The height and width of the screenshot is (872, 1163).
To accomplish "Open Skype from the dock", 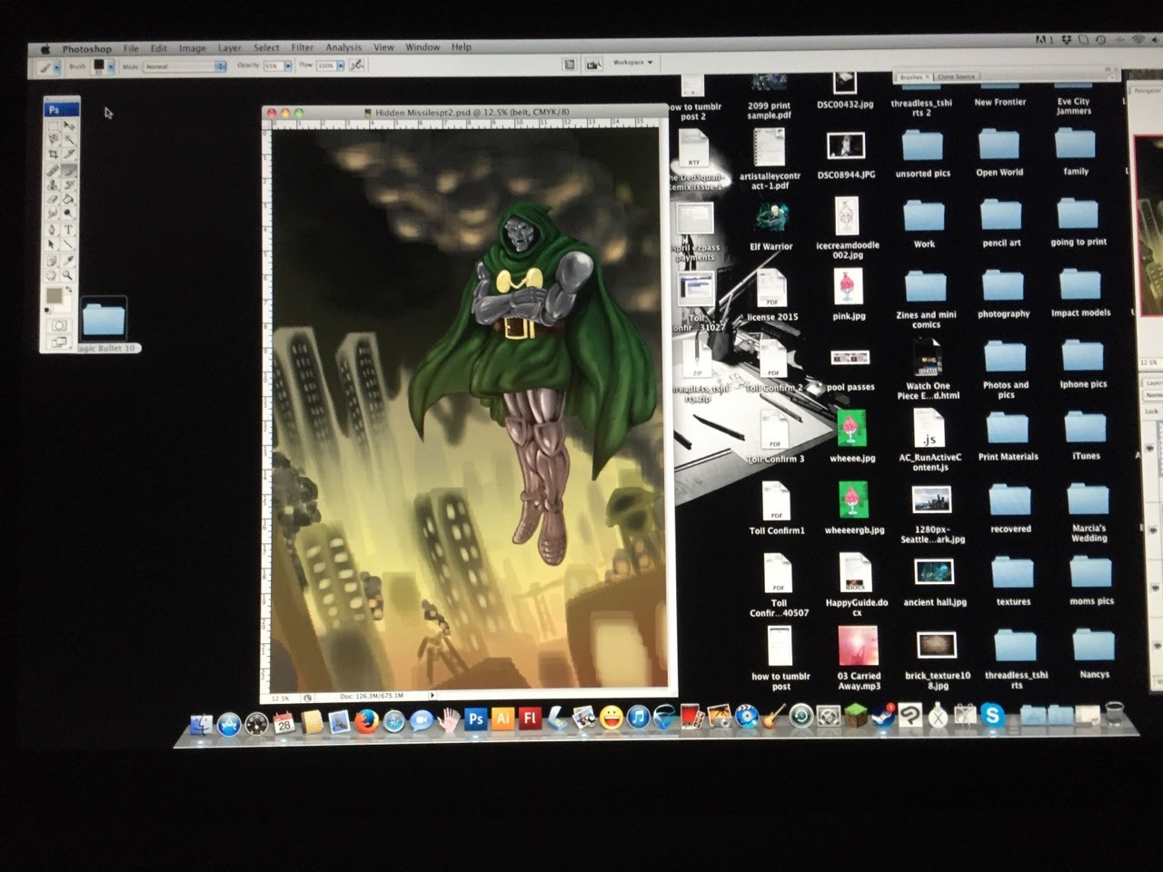I will point(992,716).
